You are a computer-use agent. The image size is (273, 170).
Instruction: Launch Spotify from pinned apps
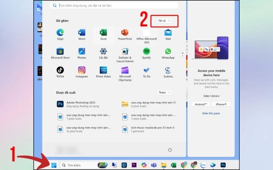click(146, 53)
